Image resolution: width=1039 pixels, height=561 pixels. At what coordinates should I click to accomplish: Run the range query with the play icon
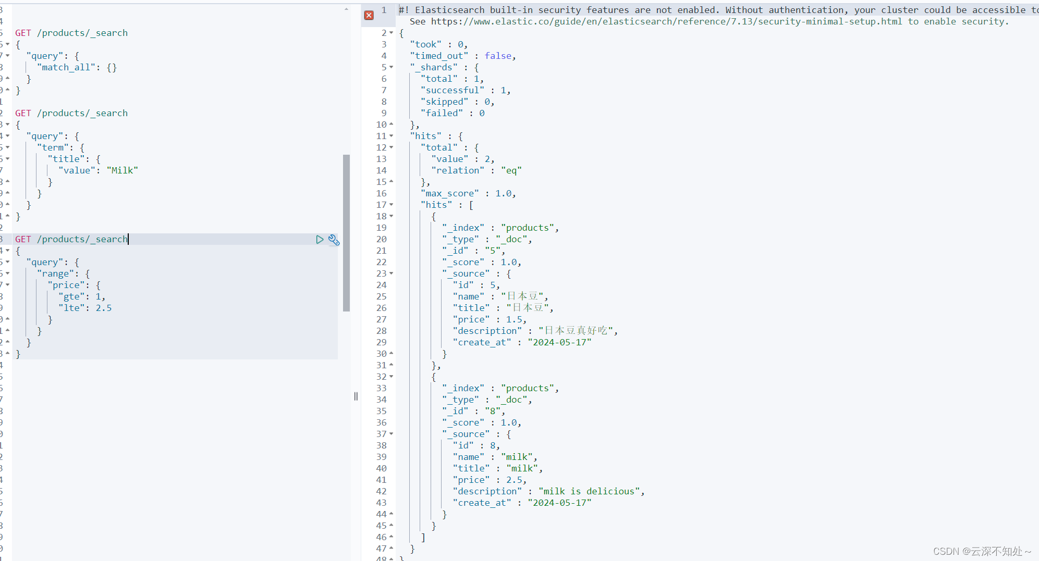[320, 239]
